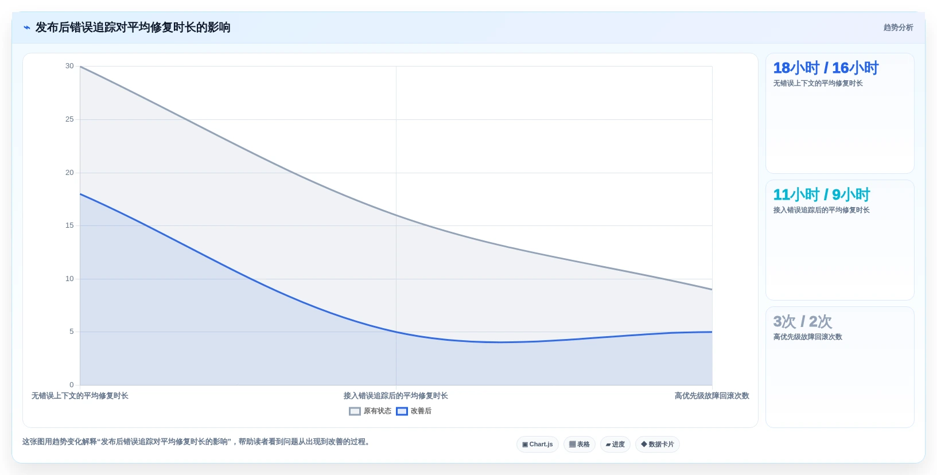The height and width of the screenshot is (475, 937).
Task: Click card caption 无错误上下文的平均修复时长
Action: click(818, 83)
